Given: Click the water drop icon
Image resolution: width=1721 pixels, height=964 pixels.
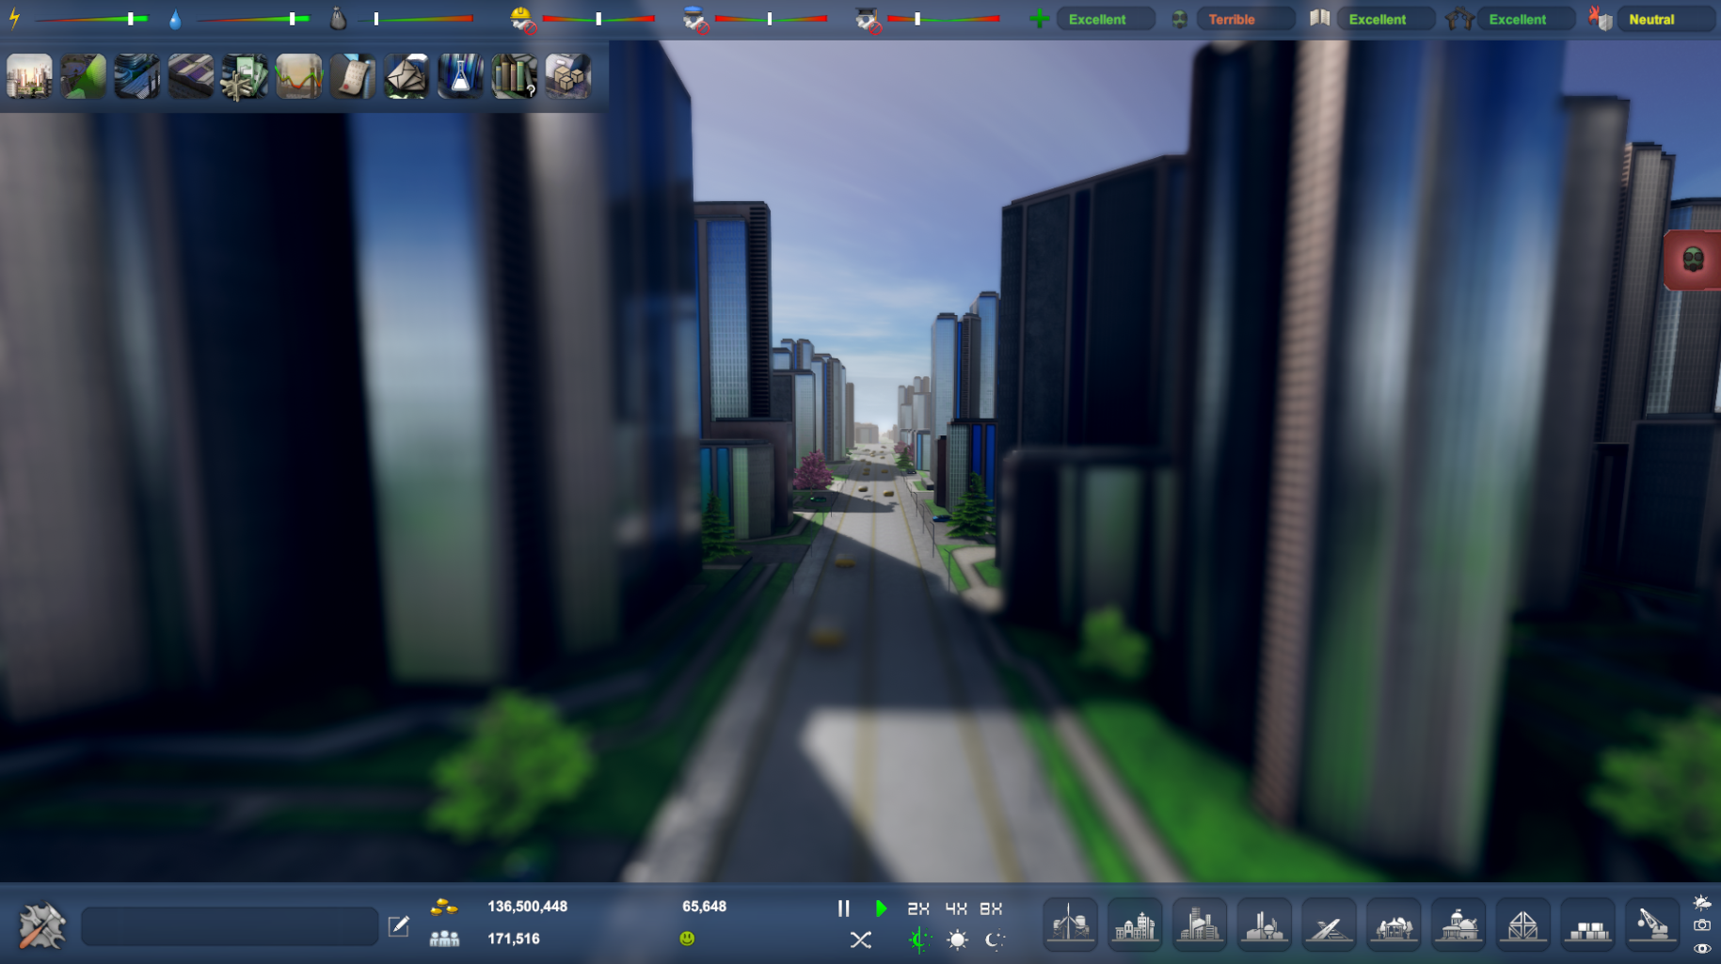Looking at the screenshot, I should pos(175,19).
